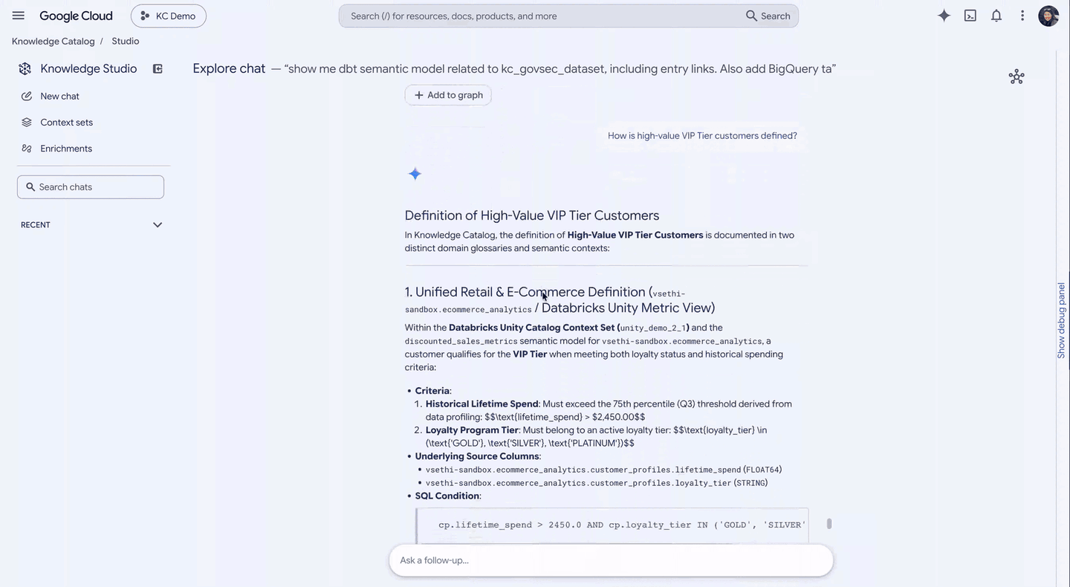Click the 'Loyalty Program Tier' criterion

[472, 430]
